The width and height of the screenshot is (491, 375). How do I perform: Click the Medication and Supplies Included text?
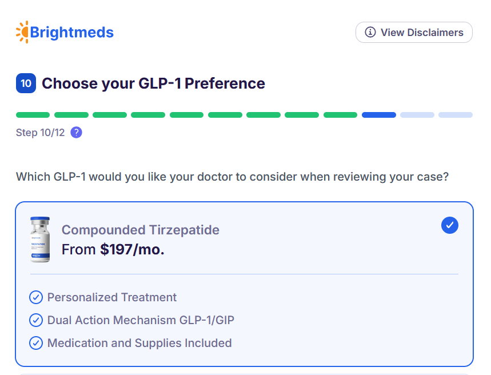point(139,343)
